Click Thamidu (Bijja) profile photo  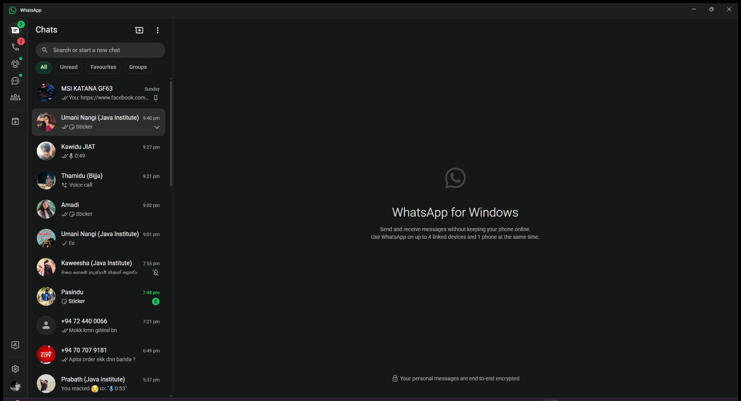(46, 180)
